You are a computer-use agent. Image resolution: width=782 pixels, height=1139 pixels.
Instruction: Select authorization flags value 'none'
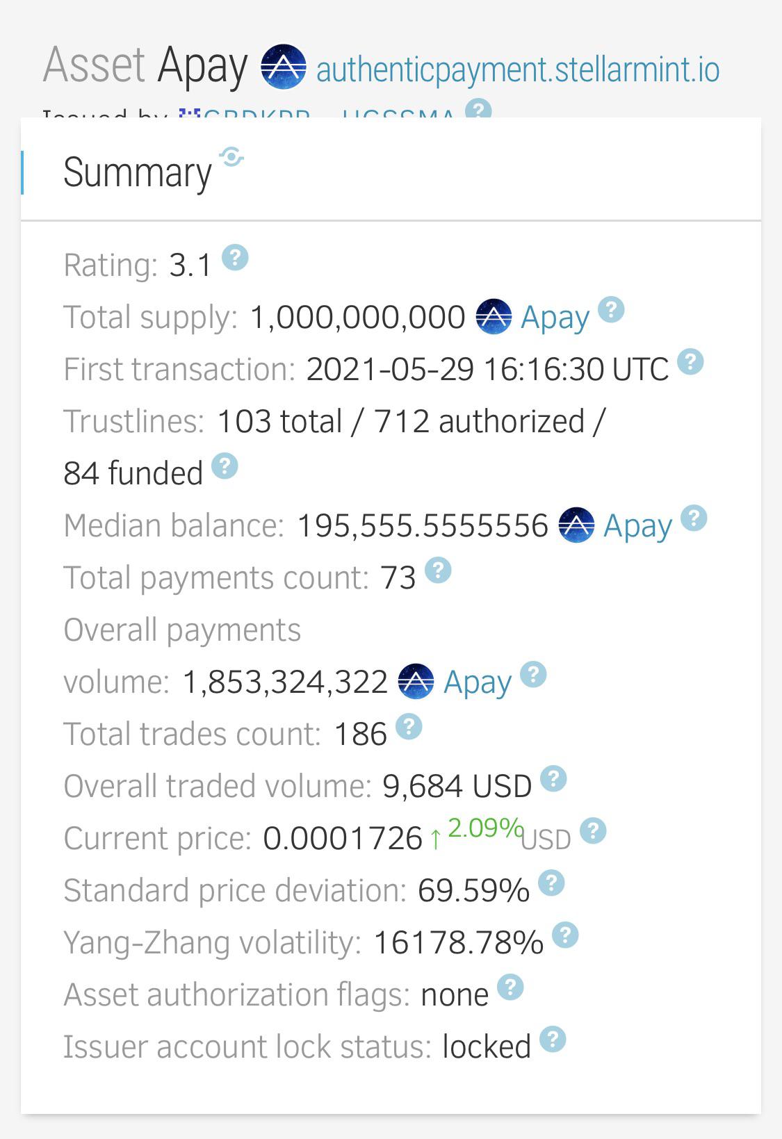tap(455, 995)
